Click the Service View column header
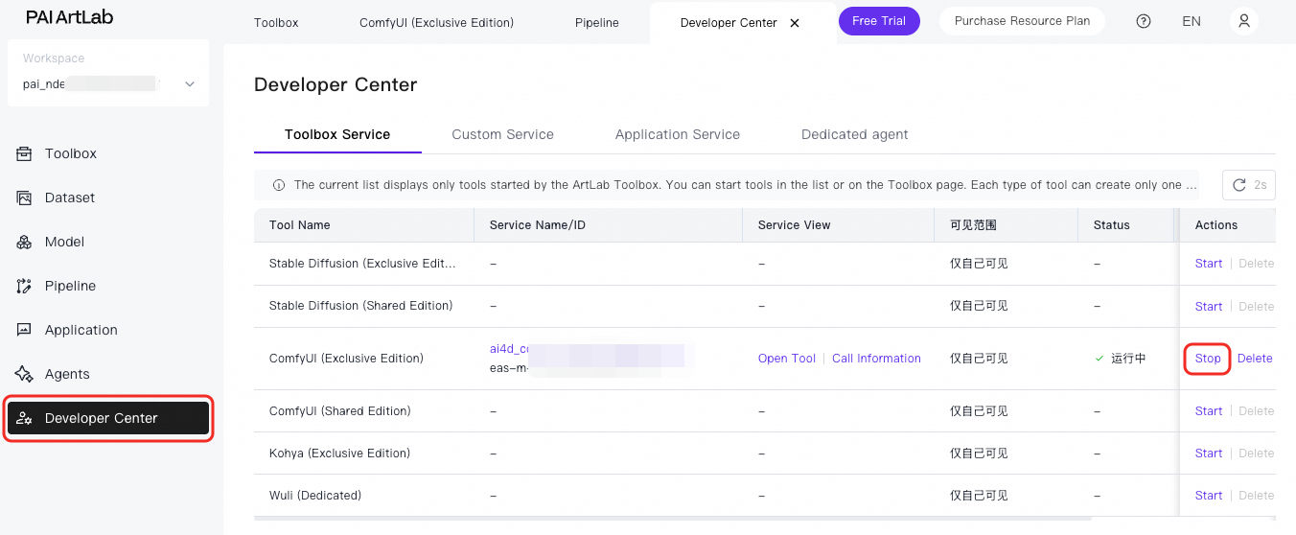 (795, 225)
